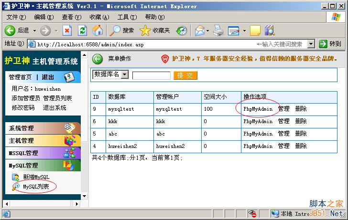This screenshot has height=220, width=348.
Task: Click the 提交 submit button
Action: point(185,75)
